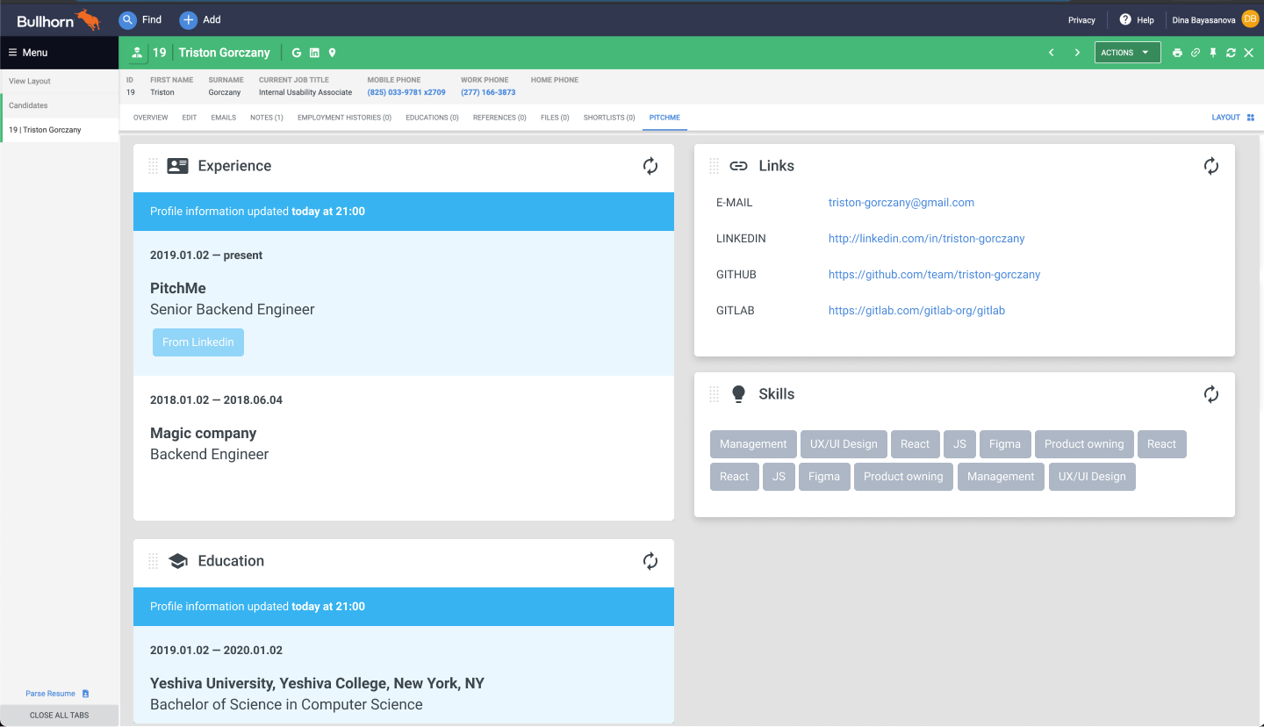Switch to the Edit tab
This screenshot has width=1264, height=727.
[190, 118]
